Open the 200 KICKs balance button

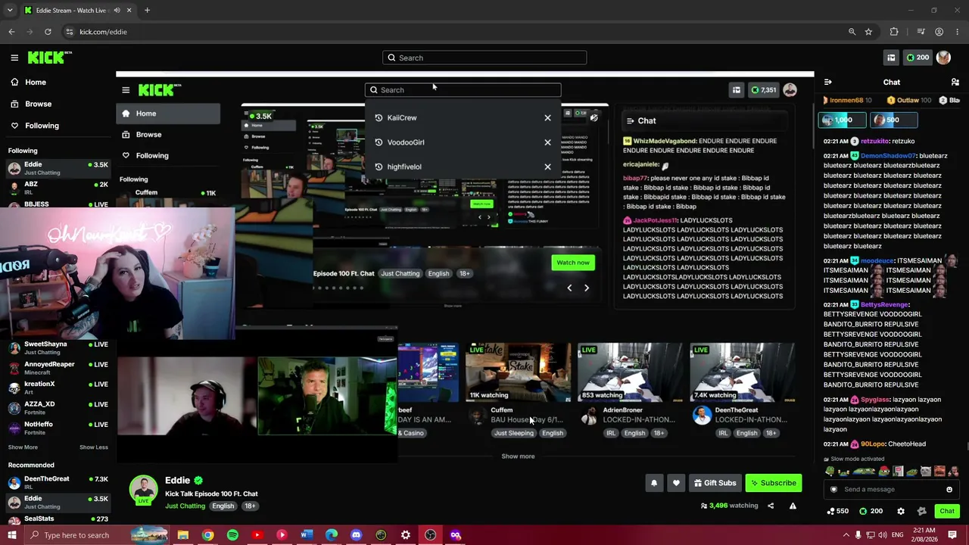918,58
